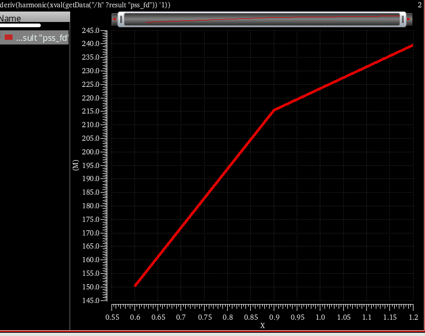Click the Y-axis label 230.0
The image size is (425, 336).
91,71
